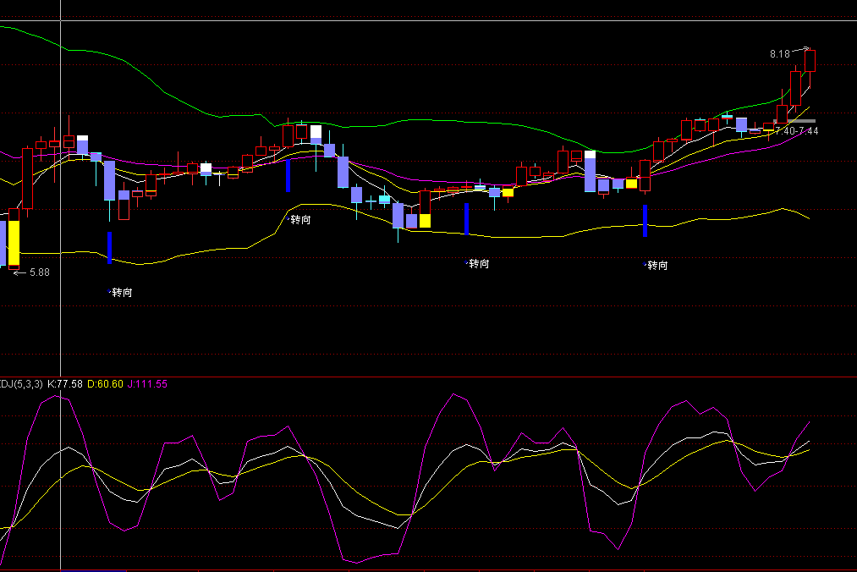Click the blue highlighted segment on the bottom axis

(x=93, y=570)
